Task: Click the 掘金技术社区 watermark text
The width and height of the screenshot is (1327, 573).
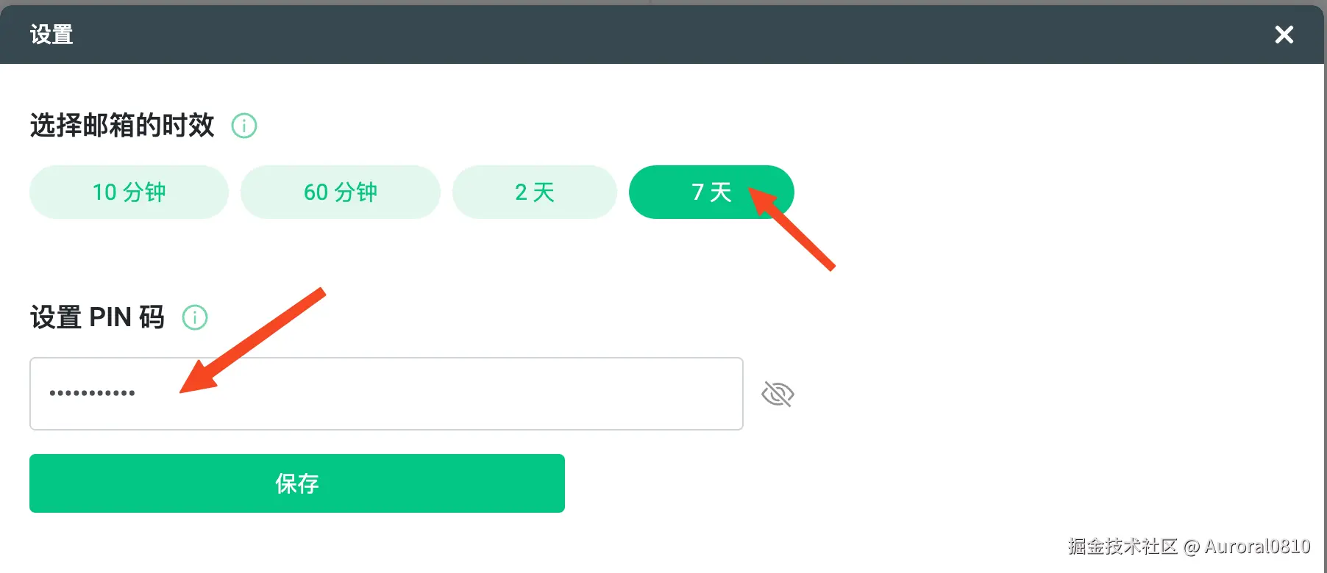Action: tap(1123, 546)
